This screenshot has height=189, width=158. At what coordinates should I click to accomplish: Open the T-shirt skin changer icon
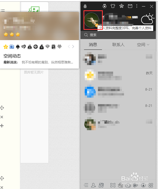point(113,6)
